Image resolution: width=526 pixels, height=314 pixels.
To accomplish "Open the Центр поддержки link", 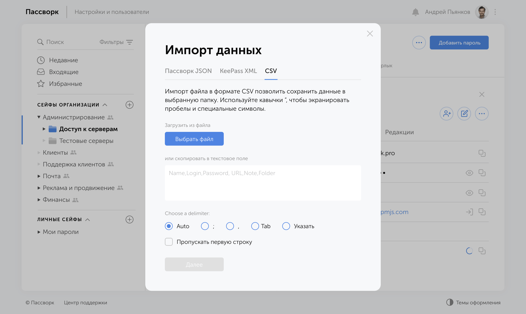I will pyautogui.click(x=85, y=302).
